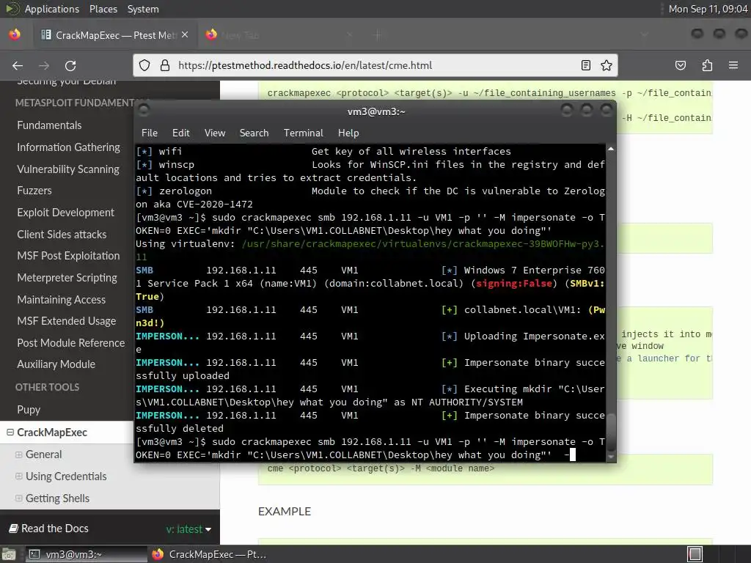This screenshot has height=563, width=751.
Task: Focus the browser URL address field
Action: coord(375,65)
